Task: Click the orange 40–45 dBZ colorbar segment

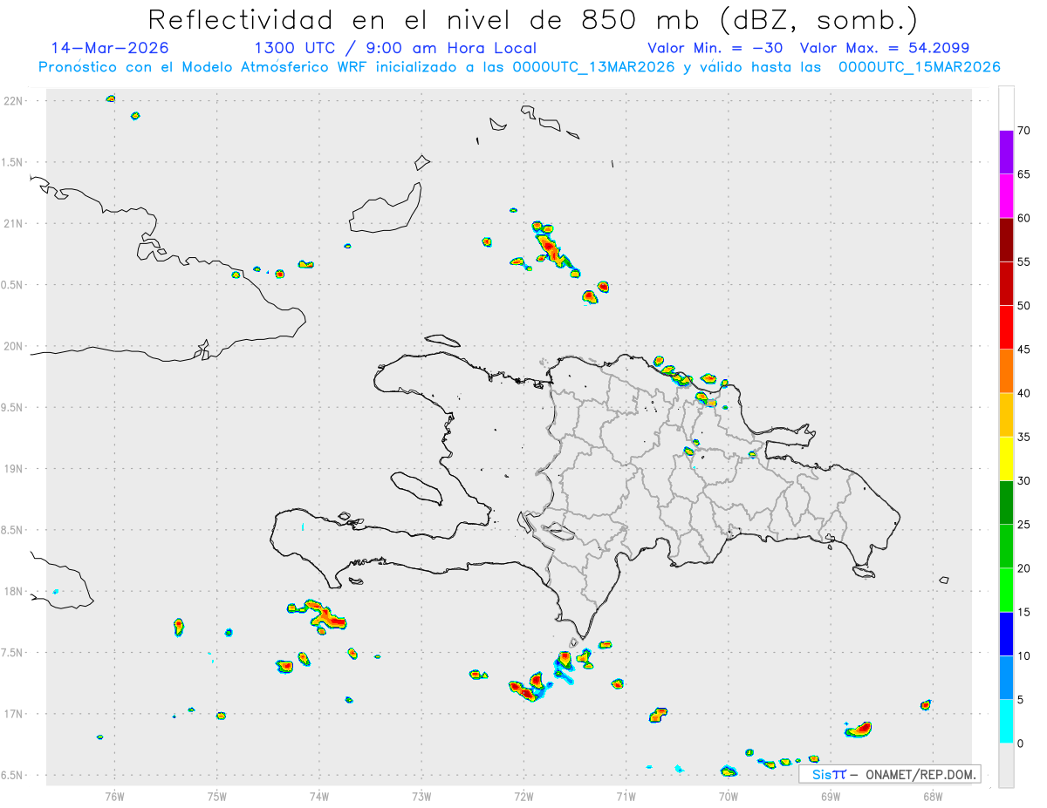Action: coord(1006,370)
